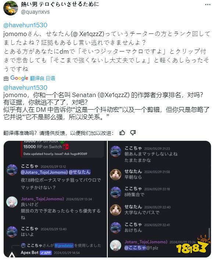Click the @せなたん mention in Discord chat
215x260 pixels.
click(x=79, y=172)
